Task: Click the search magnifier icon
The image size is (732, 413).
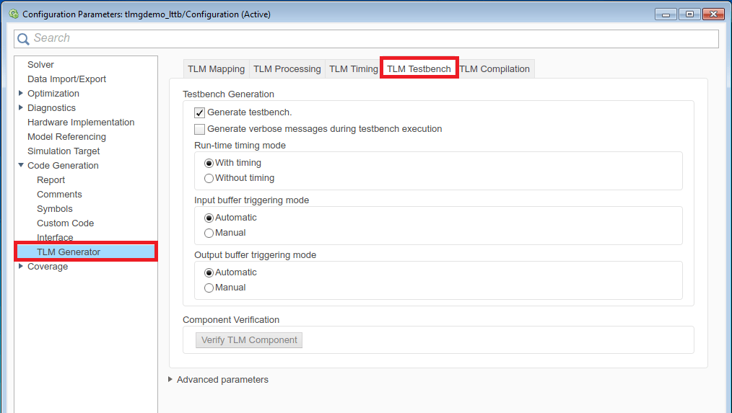Action: (24, 39)
